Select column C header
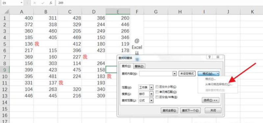The height and width of the screenshot is (123, 263). pyautogui.click(x=70, y=12)
